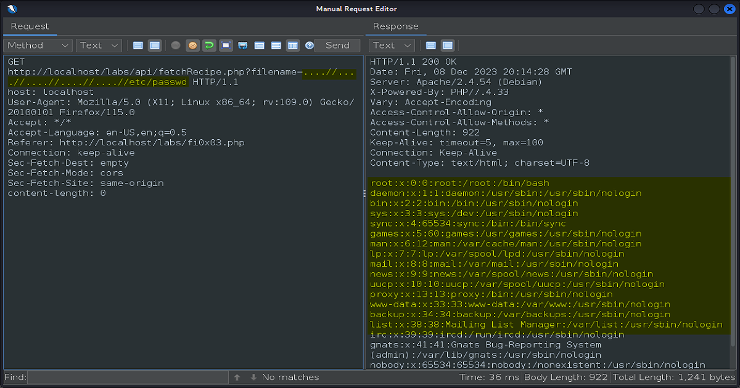Click the "Referer: http://localhost/labs/fi0x03.php" line
This screenshot has height=388, width=740.
click(126, 143)
